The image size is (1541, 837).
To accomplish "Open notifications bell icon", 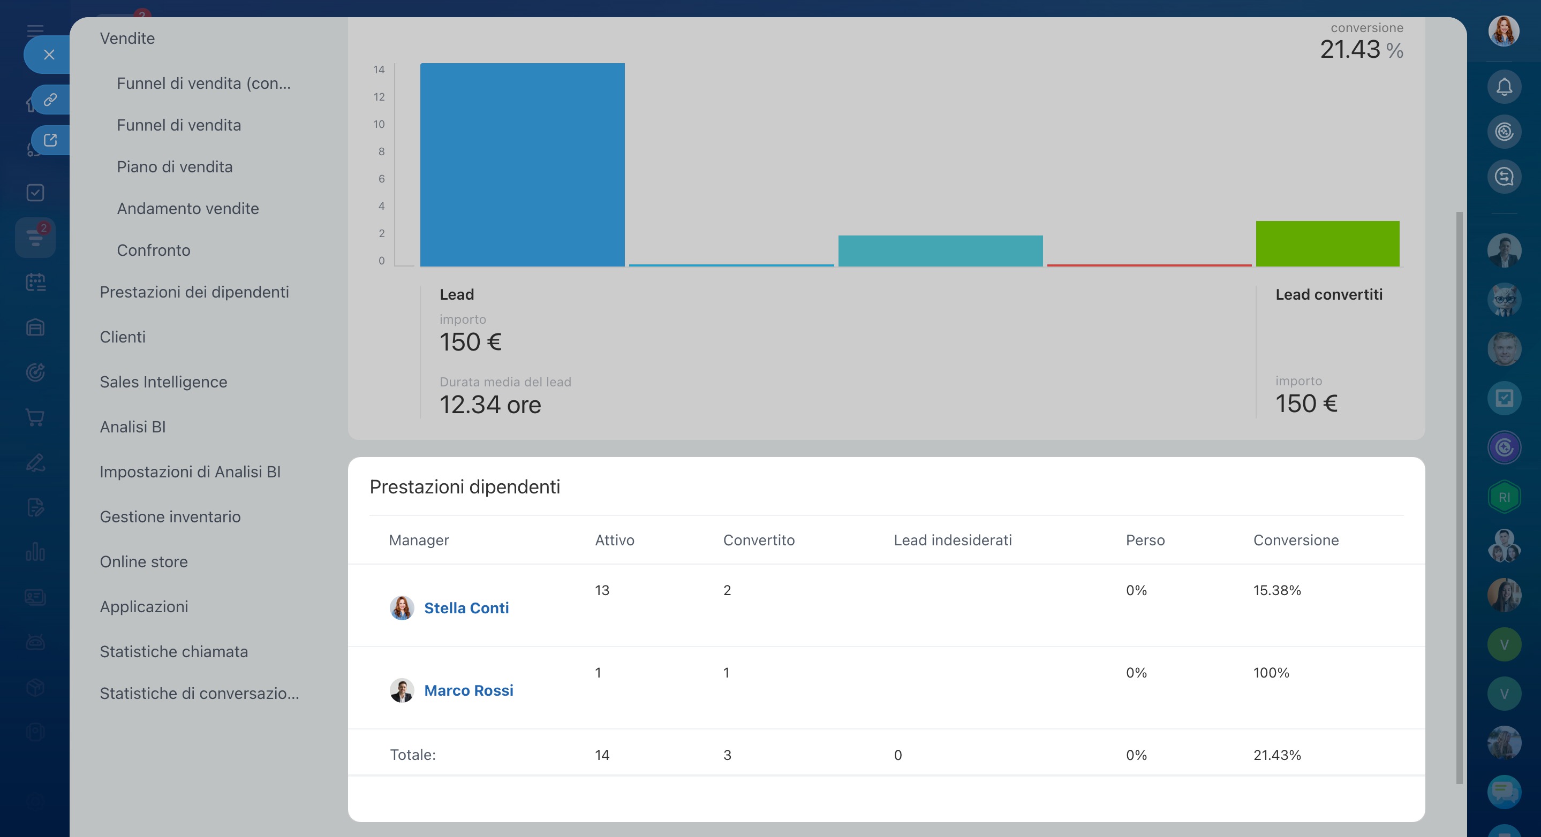I will (x=1504, y=87).
